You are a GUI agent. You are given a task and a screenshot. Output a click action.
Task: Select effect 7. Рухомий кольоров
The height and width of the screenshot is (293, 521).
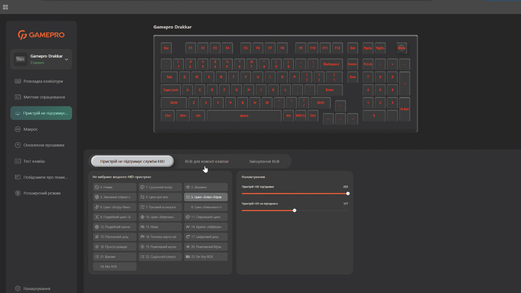point(160,207)
